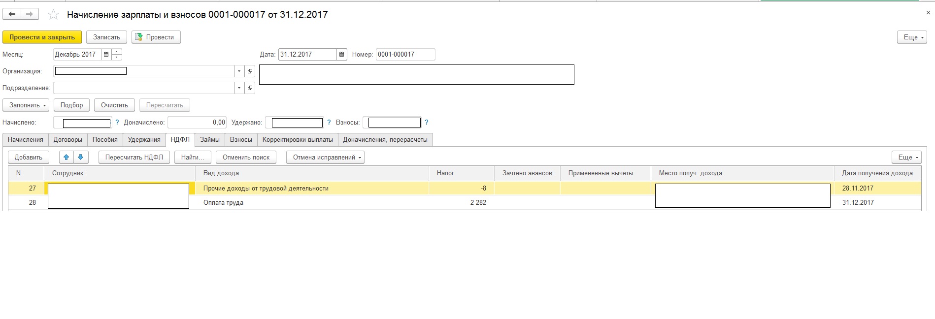This screenshot has height=319, width=935.
Task: Open calendar picker for the Месяц field
Action: tap(106, 55)
